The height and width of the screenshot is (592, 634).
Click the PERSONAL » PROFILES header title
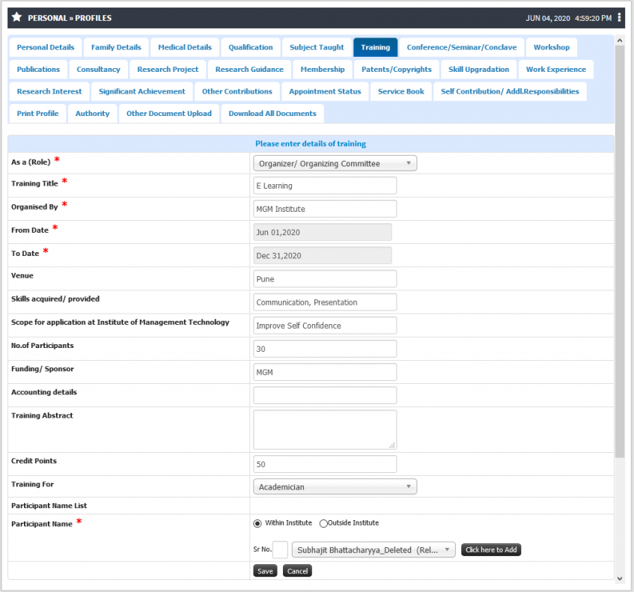click(70, 18)
